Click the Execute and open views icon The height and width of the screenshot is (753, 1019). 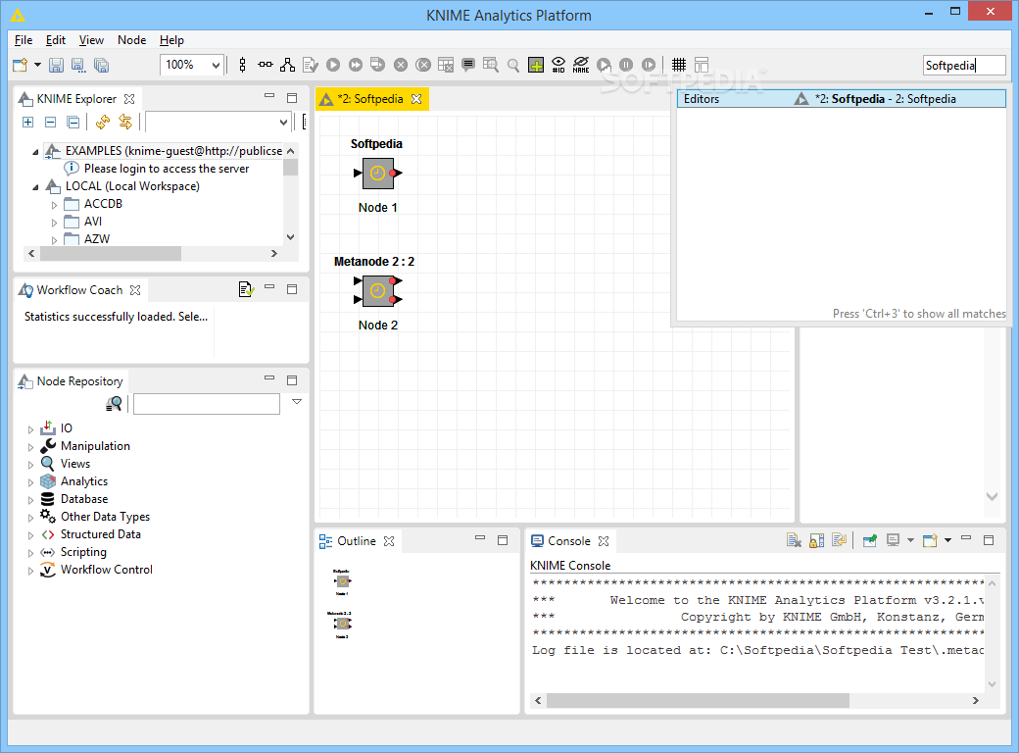click(x=377, y=65)
